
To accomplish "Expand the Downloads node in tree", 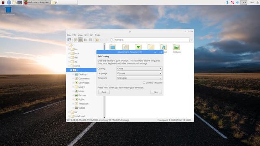I will click(73, 83).
